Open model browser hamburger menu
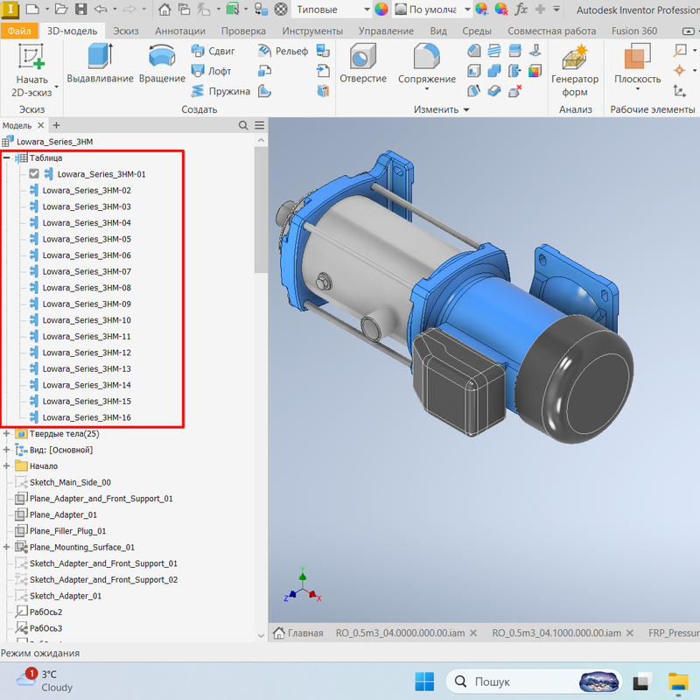This screenshot has width=700, height=700. point(259,125)
